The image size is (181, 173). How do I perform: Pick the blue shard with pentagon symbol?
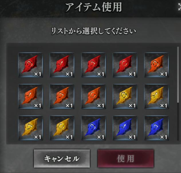click(157, 128)
